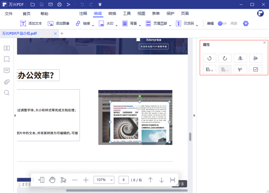This screenshot has width=269, height=193.
Task: Click the zoom out minus button
Action: (75, 180)
